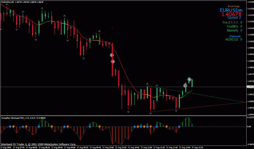Select the down fractal arrow where the red trendline starts
The image size is (254, 149).
[150, 114]
